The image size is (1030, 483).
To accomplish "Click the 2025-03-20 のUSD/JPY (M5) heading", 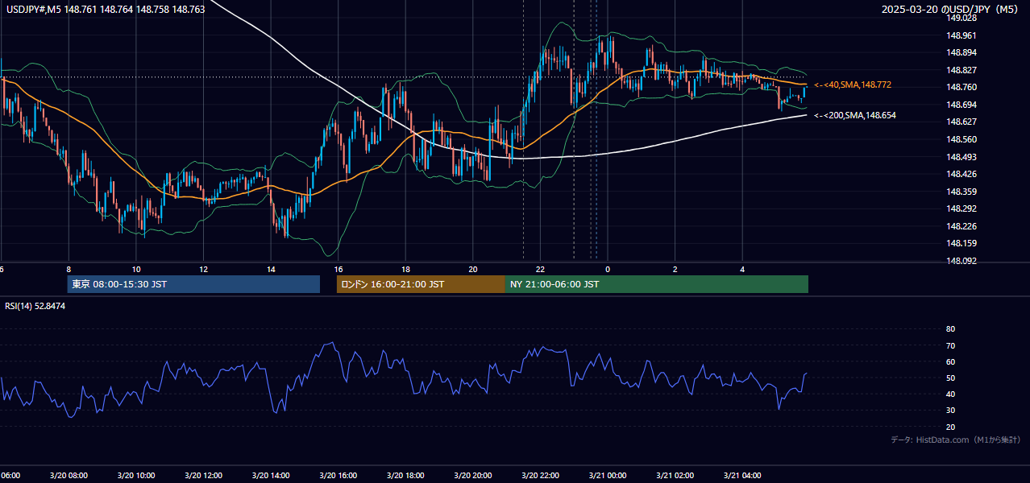I will pos(951,10).
